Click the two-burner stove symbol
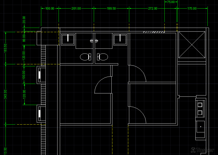The width and height of the screenshot is (218, 155). (x=200, y=109)
